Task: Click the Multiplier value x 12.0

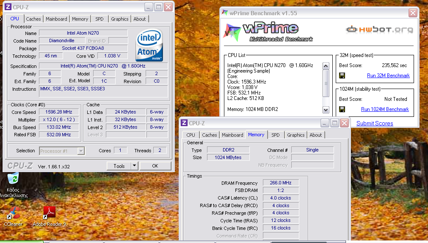Action: pos(59,119)
